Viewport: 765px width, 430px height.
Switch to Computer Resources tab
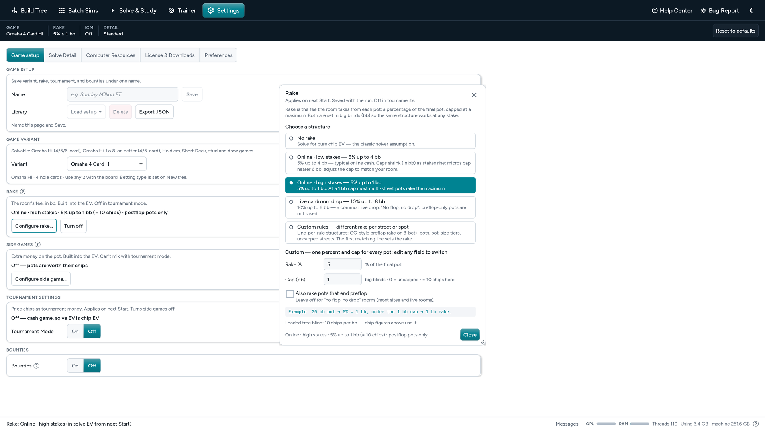tap(111, 55)
